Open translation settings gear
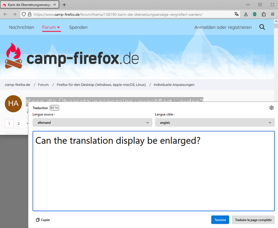The image size is (278, 228). (271, 108)
